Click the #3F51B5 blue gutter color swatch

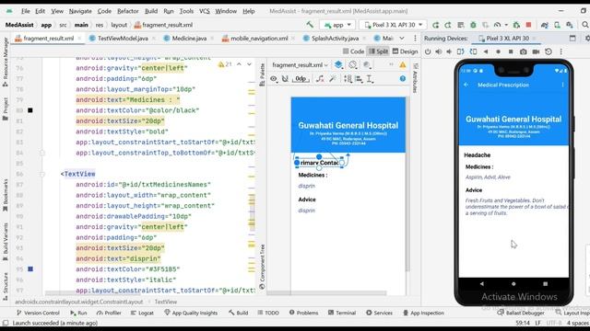30,269
